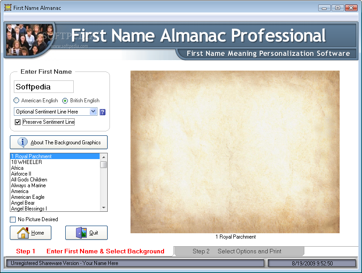Click the background list scroll down arrow
The image size is (362, 273).
pos(104,208)
